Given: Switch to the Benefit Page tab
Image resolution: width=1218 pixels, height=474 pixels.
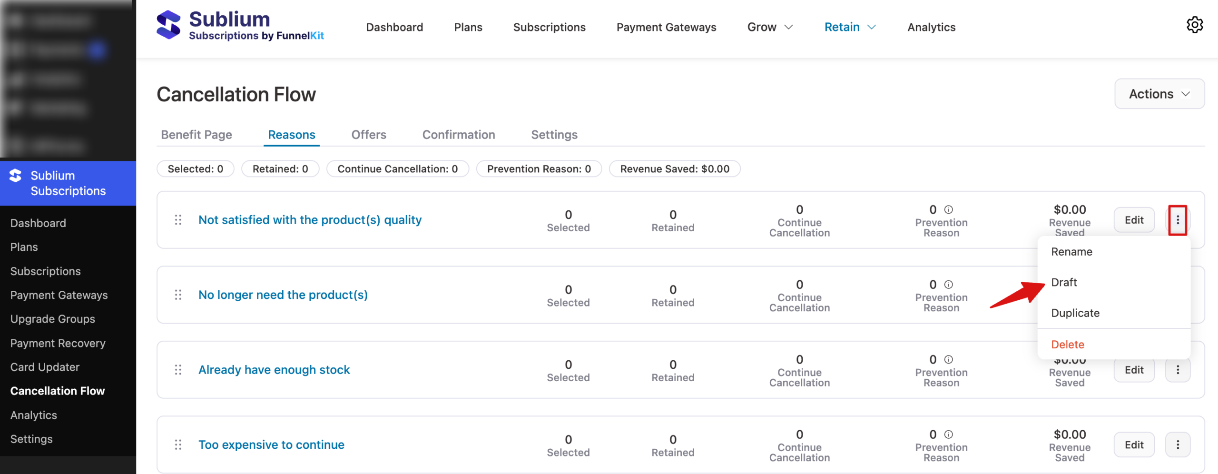Looking at the screenshot, I should pyautogui.click(x=196, y=135).
